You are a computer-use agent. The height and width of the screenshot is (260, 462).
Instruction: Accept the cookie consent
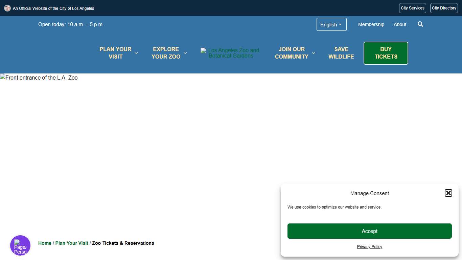[369, 231]
